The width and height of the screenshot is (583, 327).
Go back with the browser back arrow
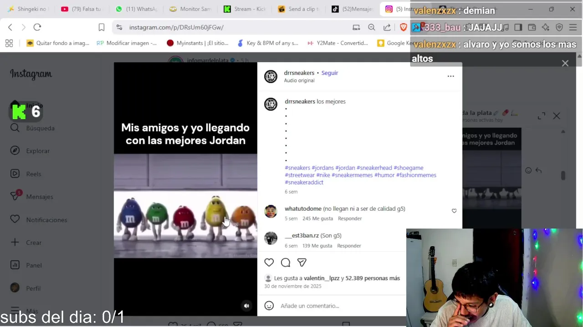[10, 27]
